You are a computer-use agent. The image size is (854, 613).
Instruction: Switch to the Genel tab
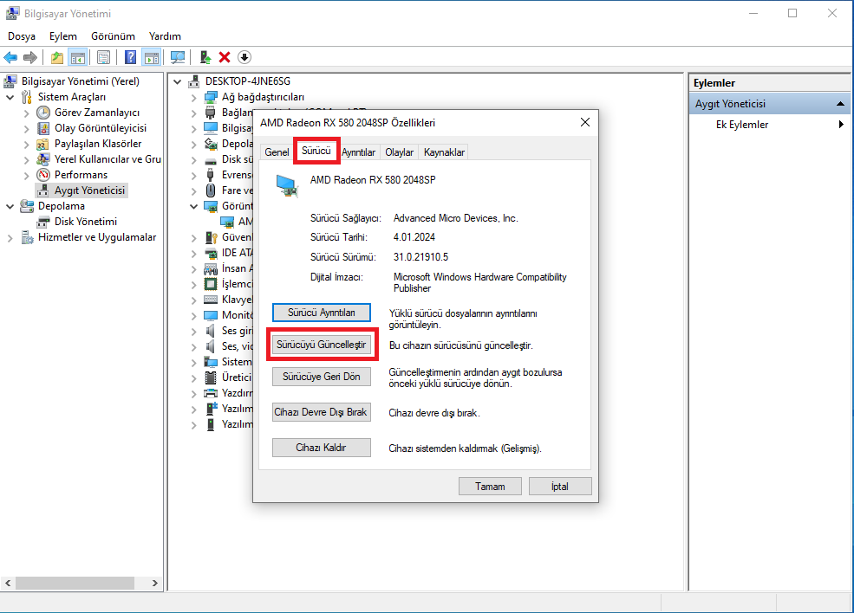pos(277,152)
